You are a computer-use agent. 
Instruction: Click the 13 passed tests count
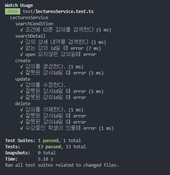[x=49, y=147]
